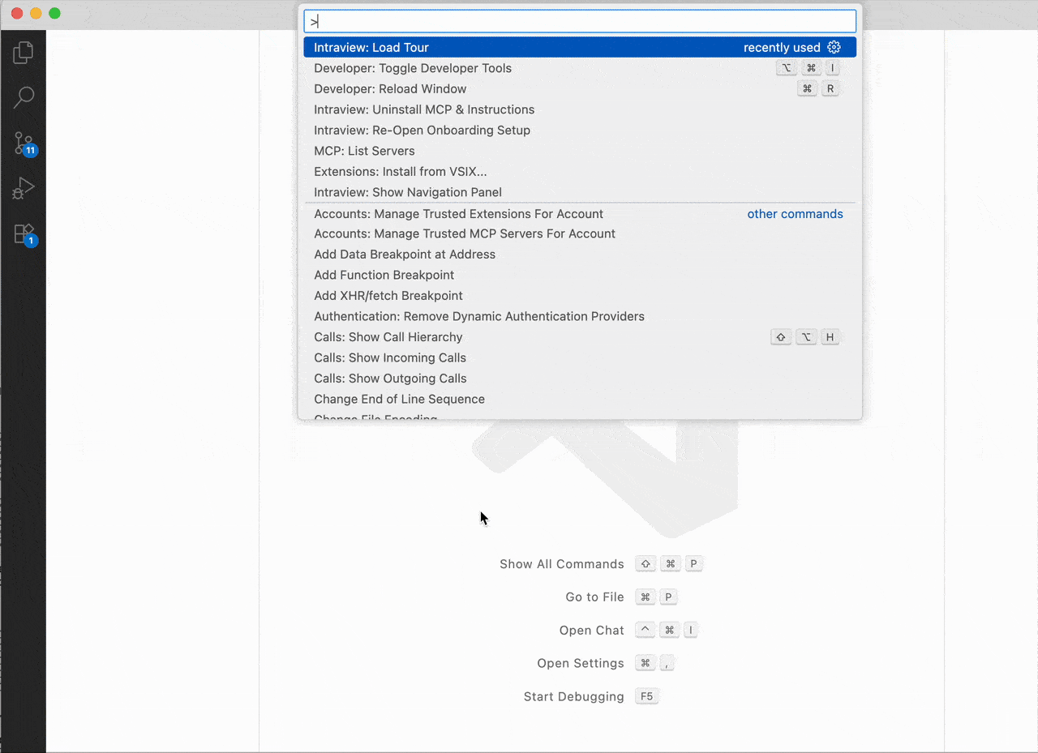This screenshot has width=1038, height=753.
Task: Choose Add XHR/fetch Breakpoint command
Action: [580, 296]
